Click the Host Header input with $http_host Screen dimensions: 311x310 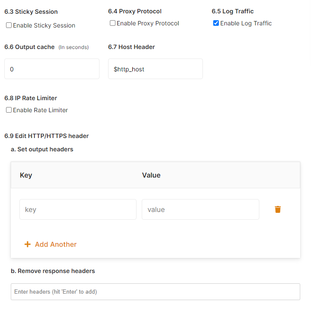(x=155, y=69)
